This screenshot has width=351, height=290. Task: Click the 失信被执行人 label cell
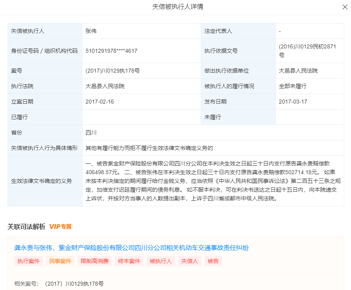pyautogui.click(x=45, y=31)
